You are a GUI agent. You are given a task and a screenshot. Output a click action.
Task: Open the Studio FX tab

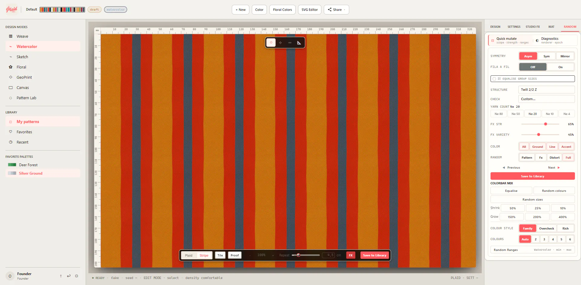[533, 27]
